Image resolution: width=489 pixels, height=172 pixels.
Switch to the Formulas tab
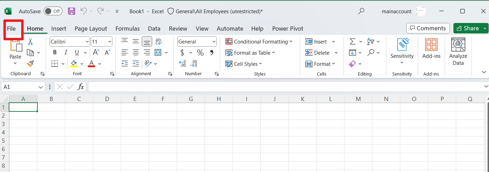(127, 29)
